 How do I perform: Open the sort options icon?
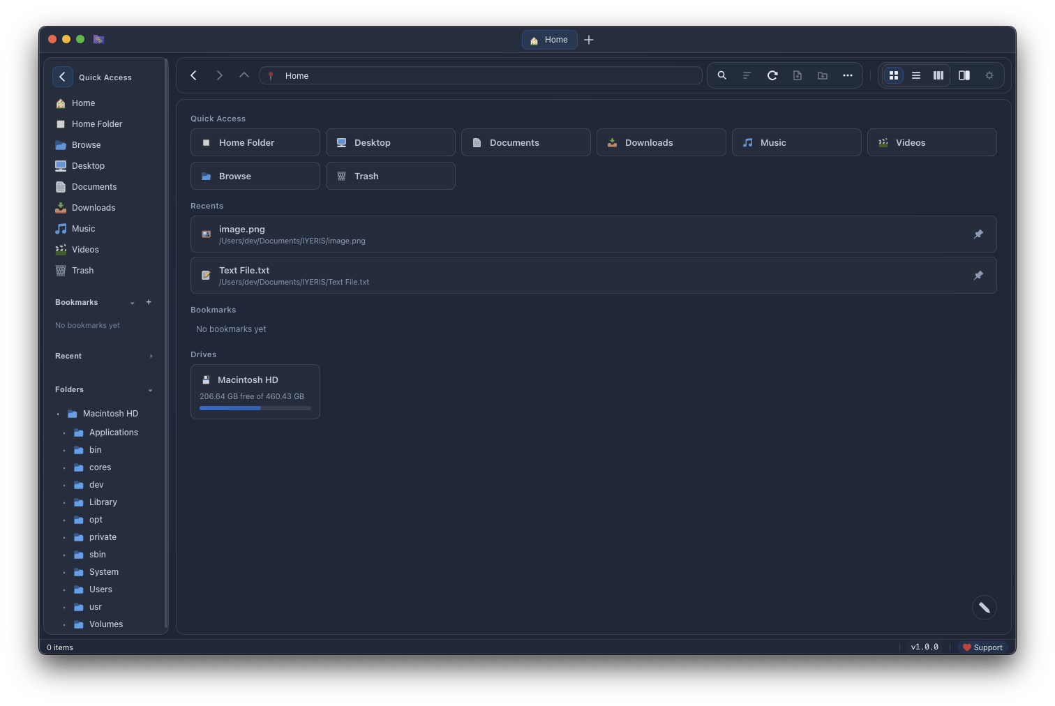[x=747, y=75]
